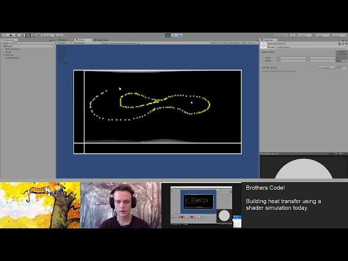Click the Tiling Y field

(322, 58)
